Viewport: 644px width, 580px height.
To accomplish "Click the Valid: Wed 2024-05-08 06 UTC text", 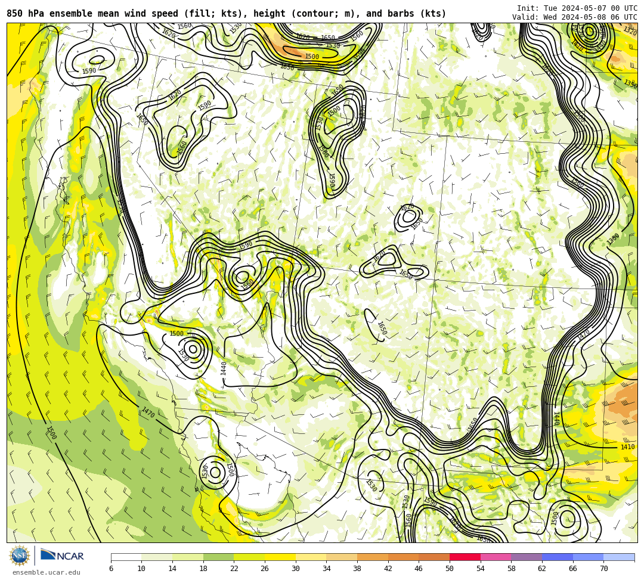I will pyautogui.click(x=575, y=17).
